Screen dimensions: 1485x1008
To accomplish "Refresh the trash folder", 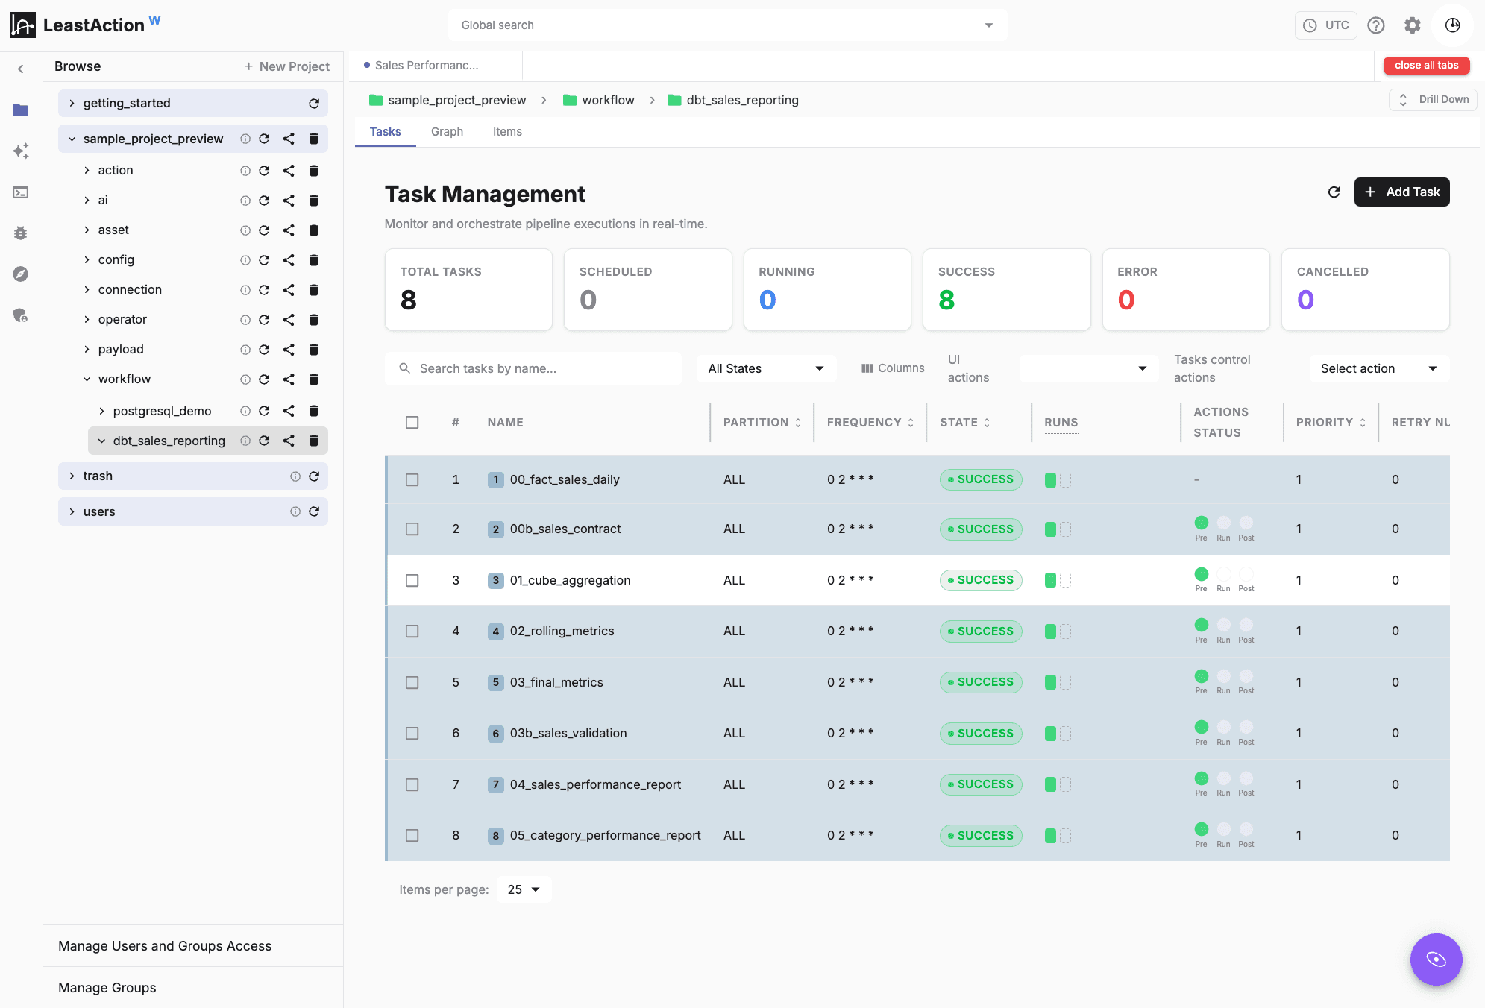I will [x=314, y=476].
